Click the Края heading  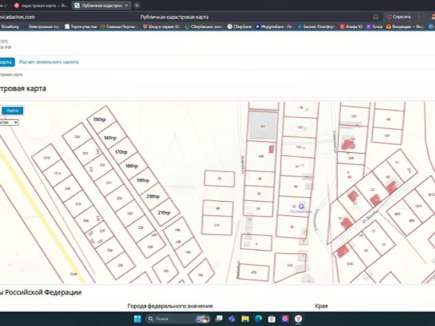click(x=321, y=306)
